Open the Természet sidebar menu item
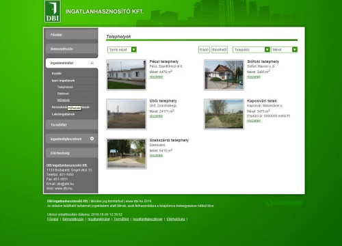 coord(72,125)
